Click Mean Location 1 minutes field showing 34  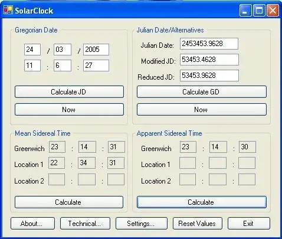87,163
